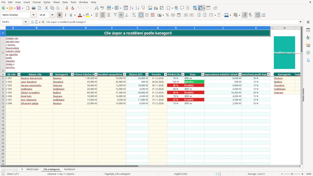313x176 pixels.
Task: Open the Name Box dropdown arrow
Action: tap(26, 22)
